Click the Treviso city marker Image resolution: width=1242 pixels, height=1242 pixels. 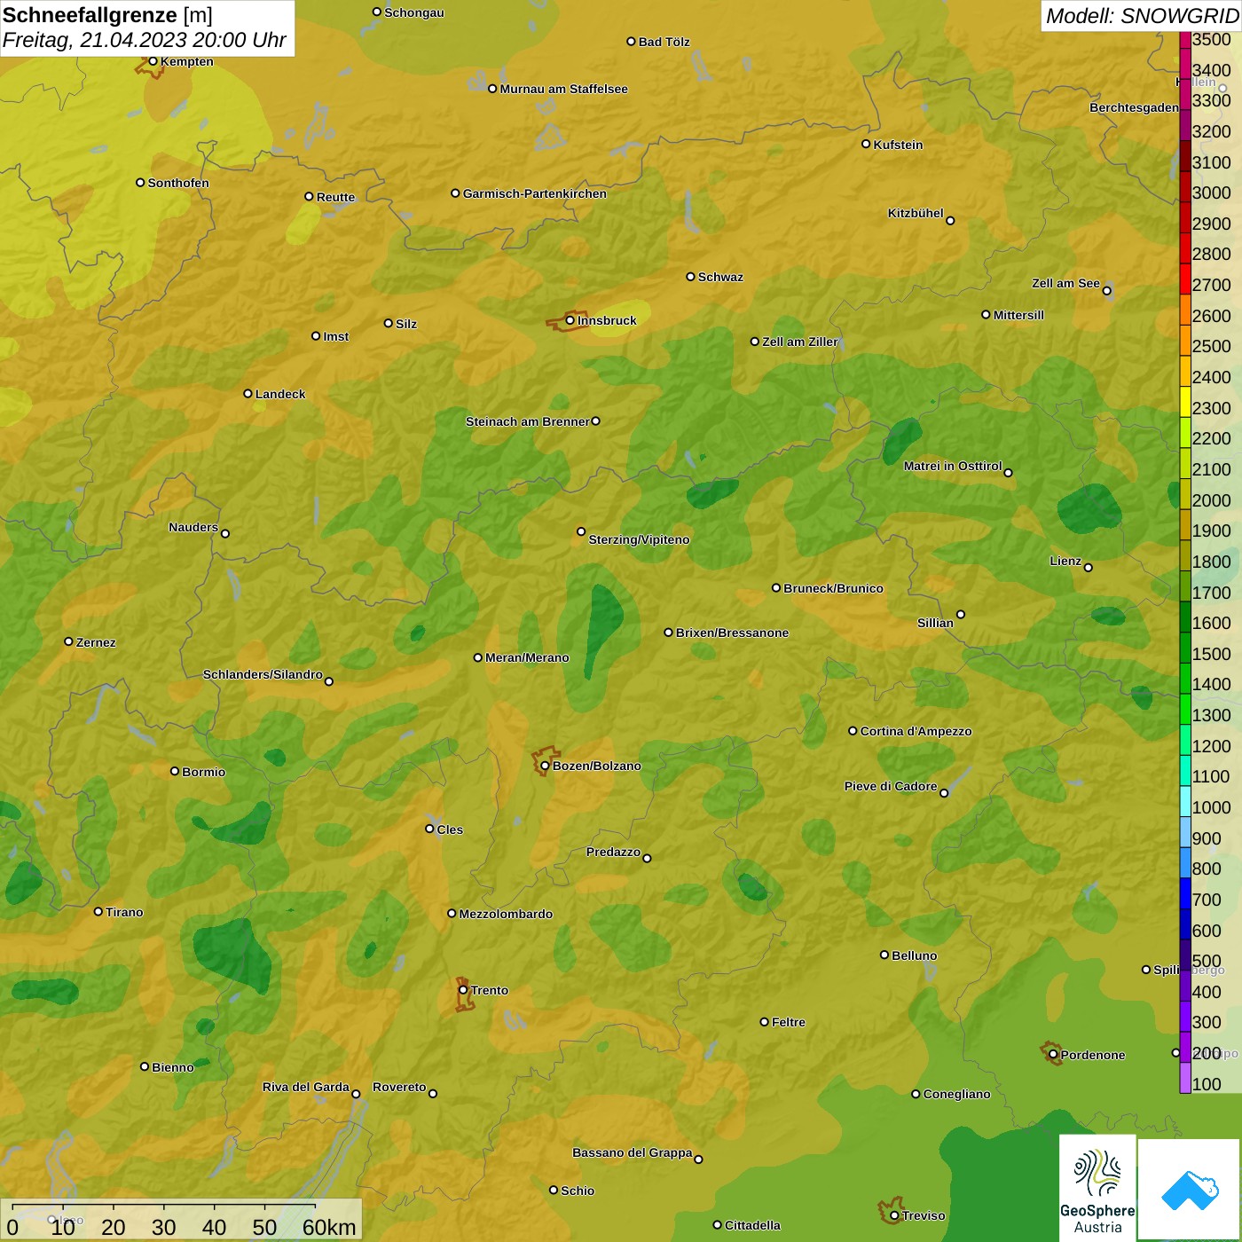(894, 1215)
